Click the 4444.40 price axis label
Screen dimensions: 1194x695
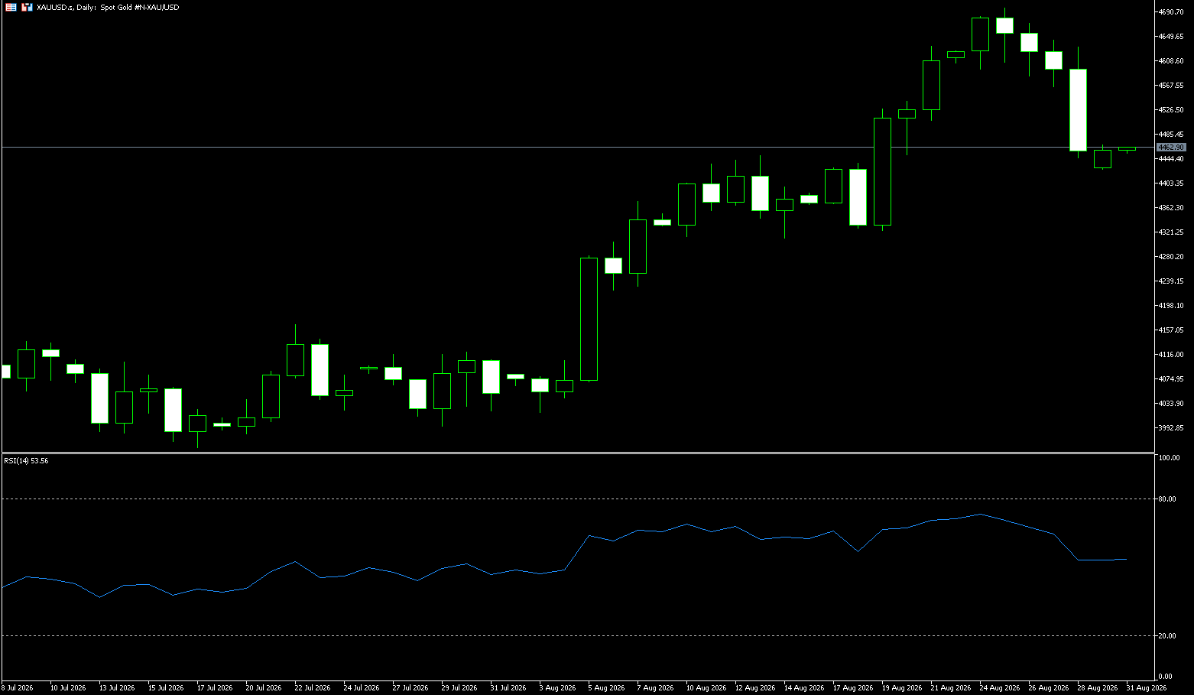(x=1171, y=159)
